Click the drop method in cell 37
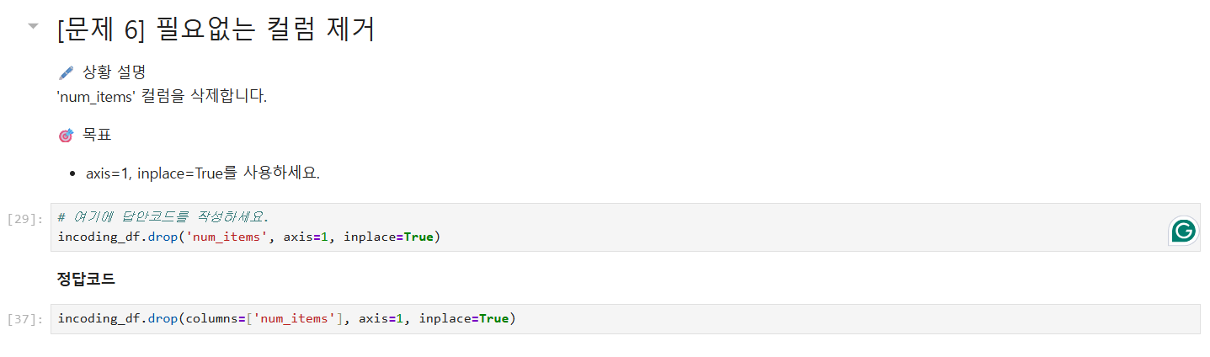 tap(163, 319)
